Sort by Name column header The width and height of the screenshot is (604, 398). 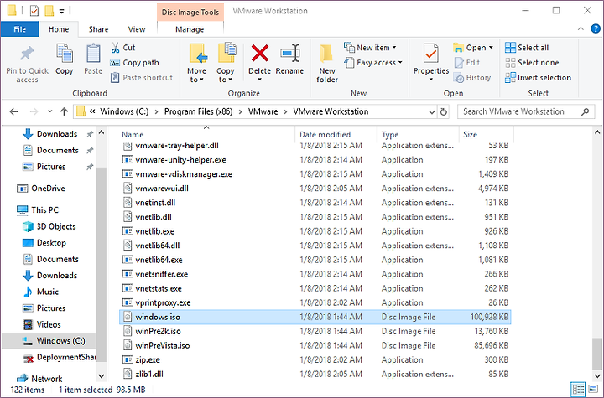click(133, 135)
